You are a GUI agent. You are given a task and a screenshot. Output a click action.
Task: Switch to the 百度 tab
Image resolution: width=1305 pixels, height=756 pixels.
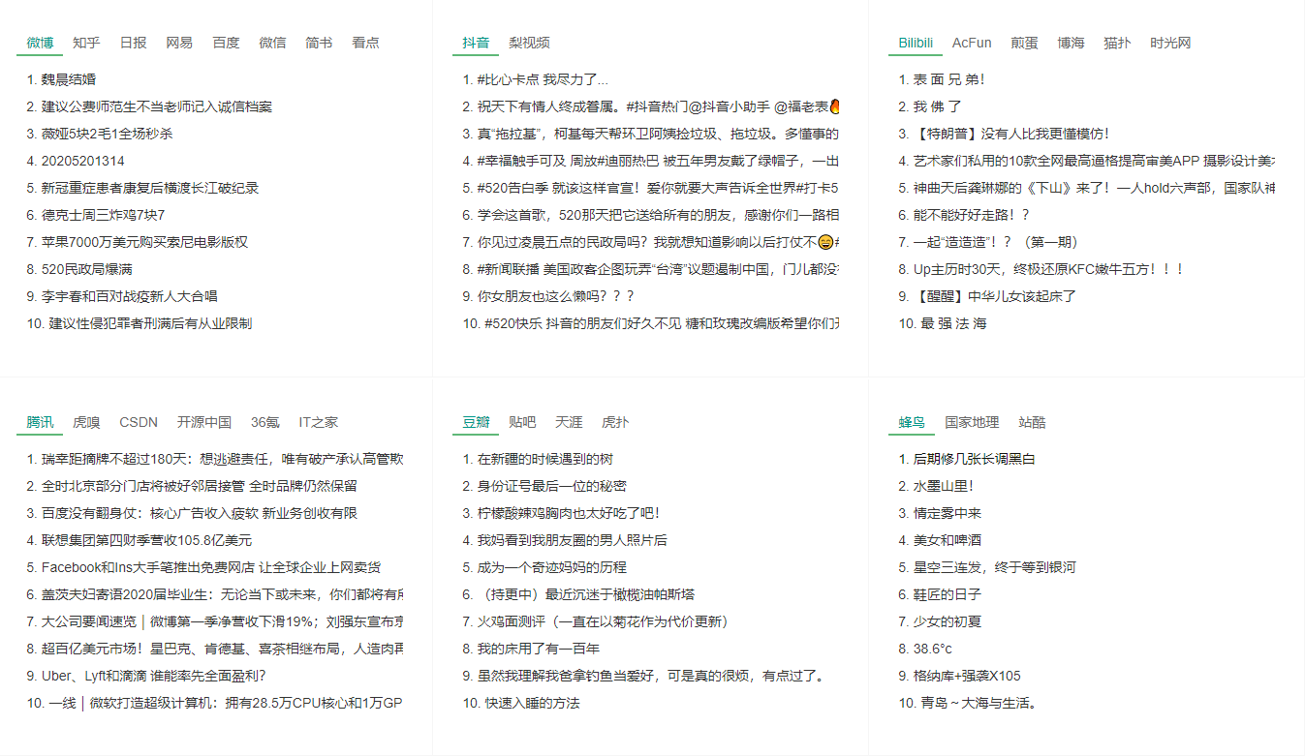(x=226, y=43)
